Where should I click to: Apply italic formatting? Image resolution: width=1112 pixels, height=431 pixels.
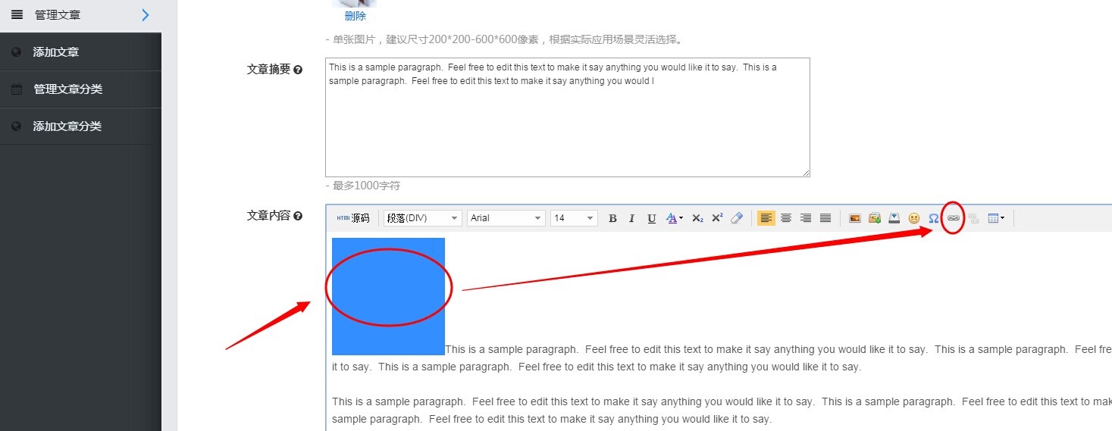631,218
